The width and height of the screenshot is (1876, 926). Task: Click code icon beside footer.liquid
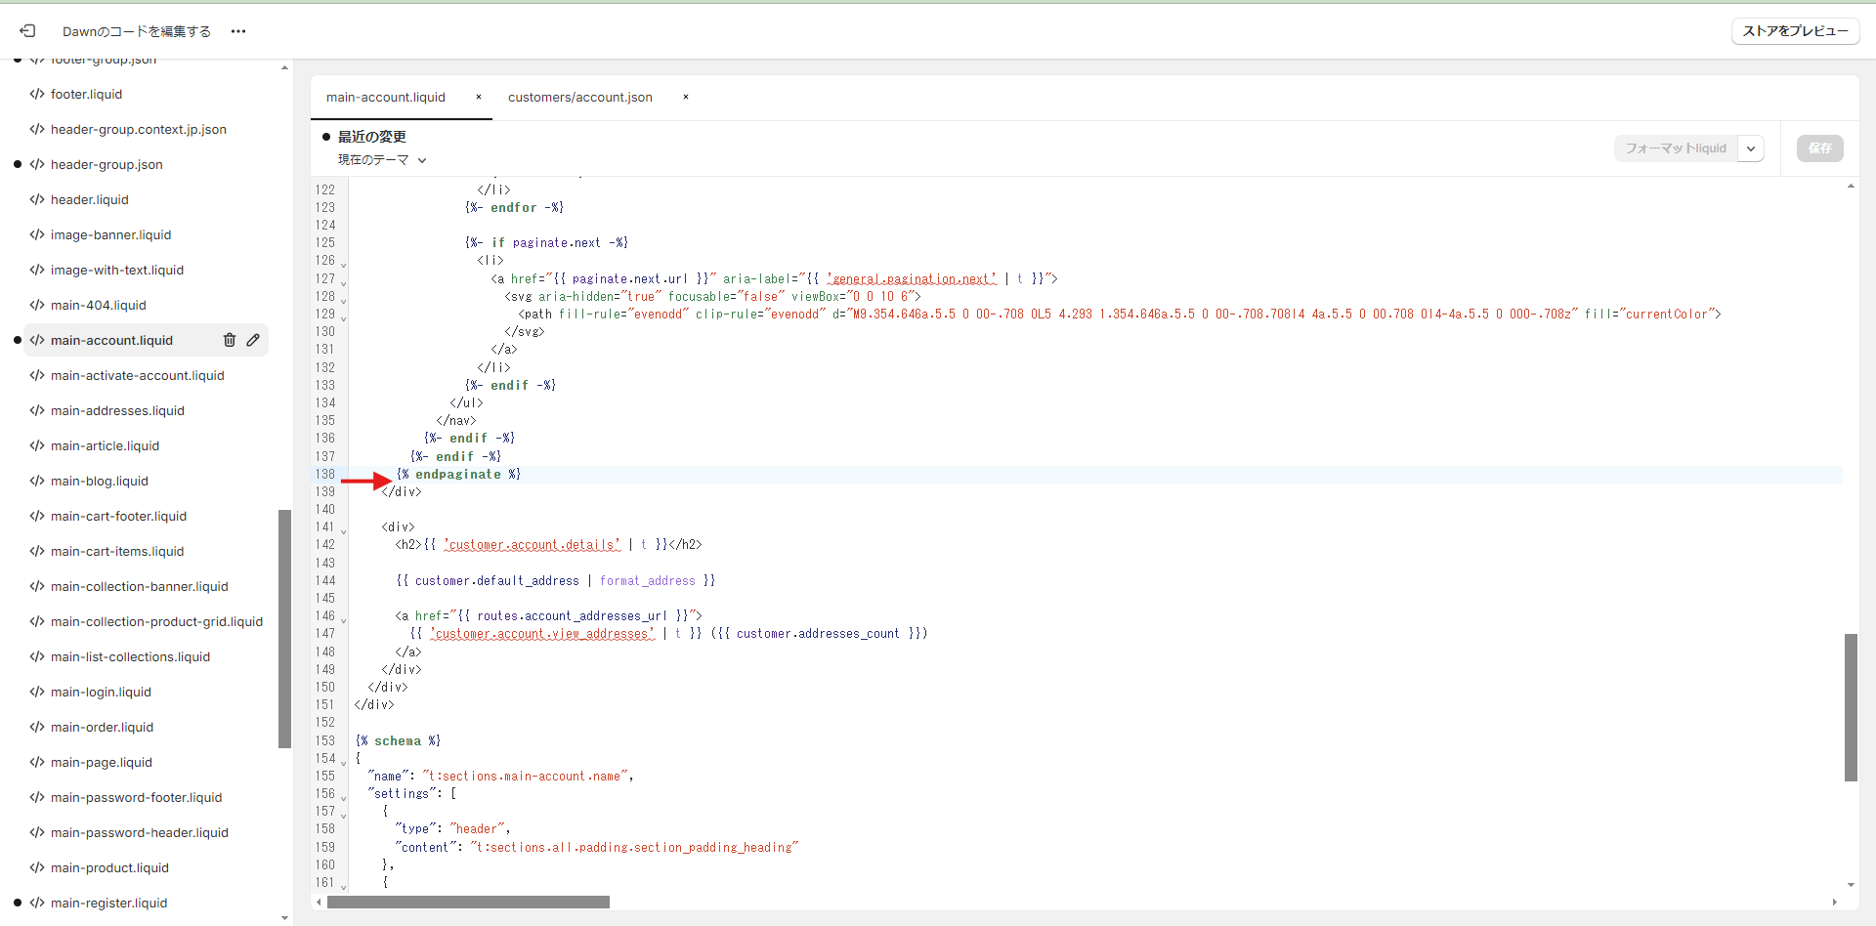click(x=37, y=94)
